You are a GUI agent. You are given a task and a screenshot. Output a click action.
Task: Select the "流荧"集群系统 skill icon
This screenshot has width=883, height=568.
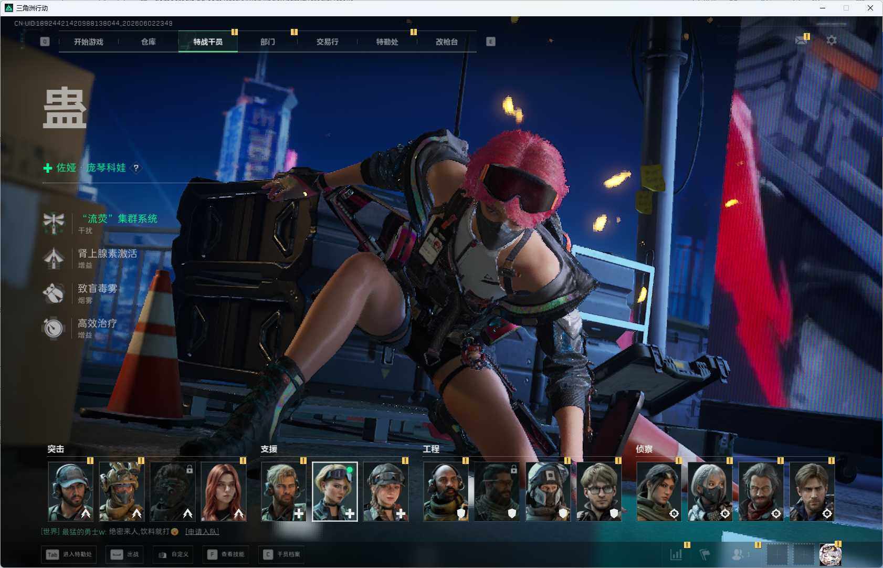(x=54, y=223)
